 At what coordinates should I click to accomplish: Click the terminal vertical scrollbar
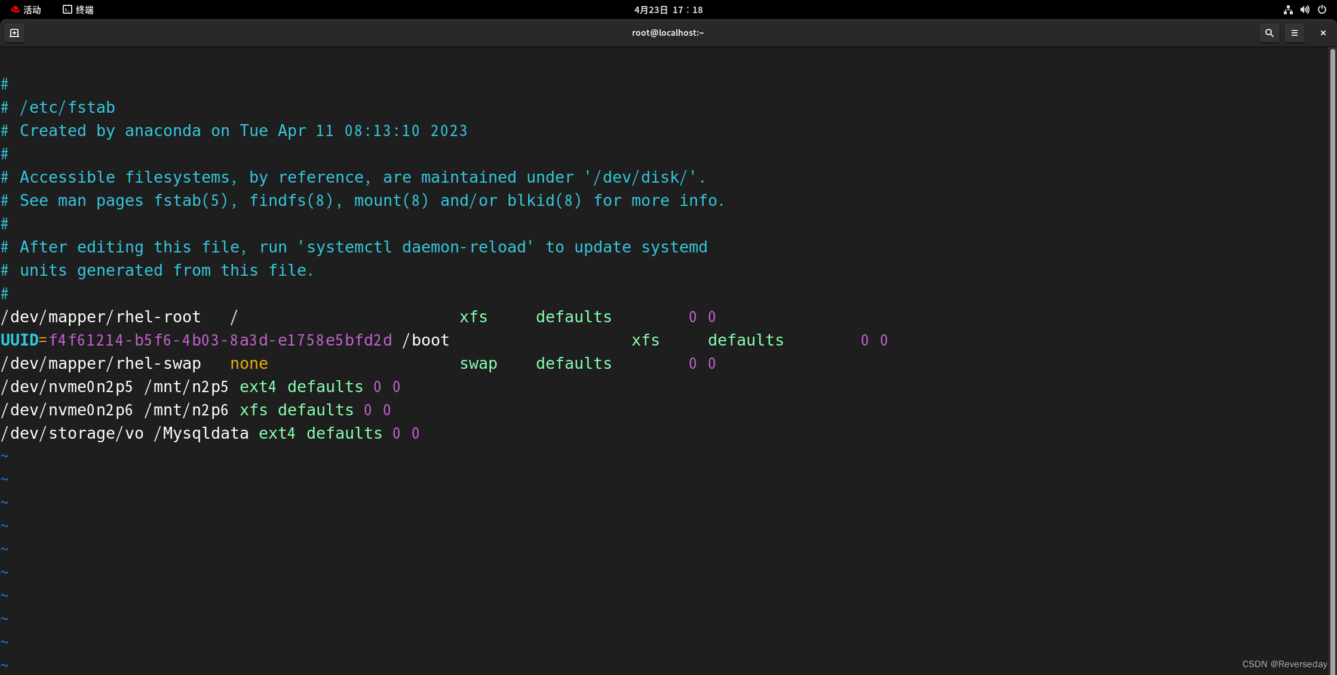[1332, 361]
